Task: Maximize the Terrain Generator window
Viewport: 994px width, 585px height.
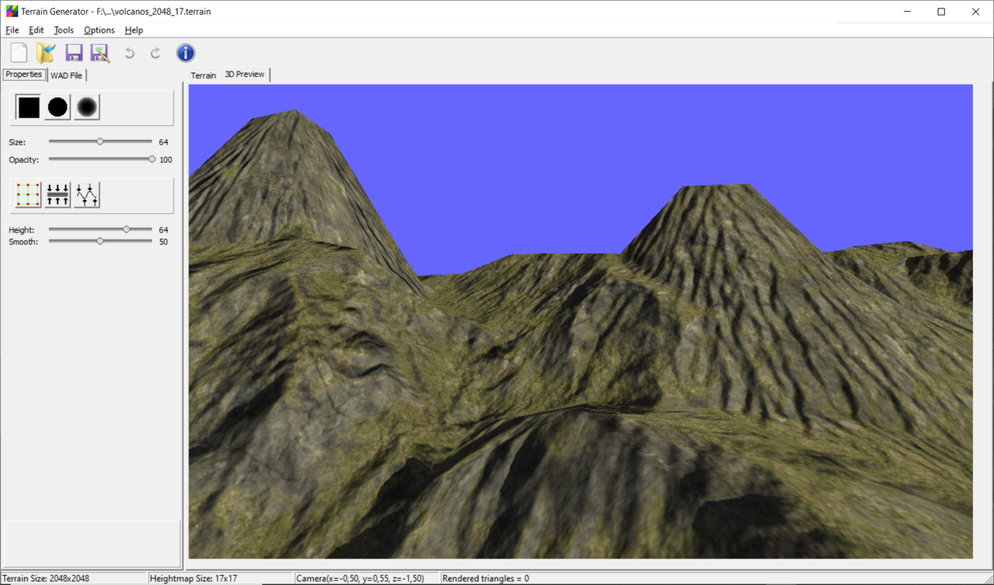Action: coord(941,12)
